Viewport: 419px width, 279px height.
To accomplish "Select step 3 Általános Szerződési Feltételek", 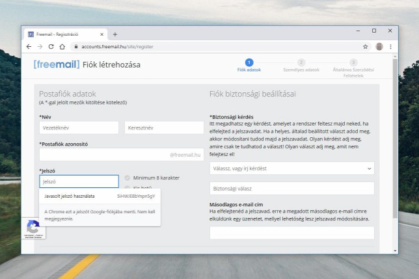I will click(x=353, y=68).
